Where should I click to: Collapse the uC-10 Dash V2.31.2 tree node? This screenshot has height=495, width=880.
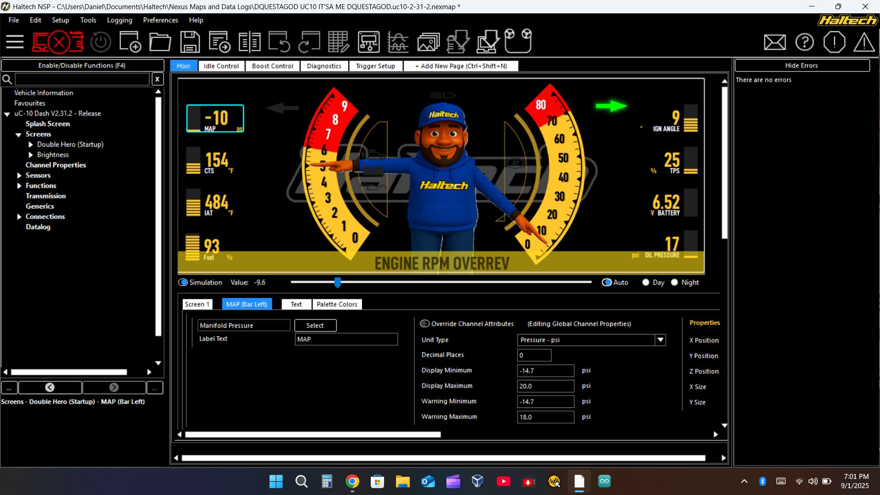pos(7,114)
